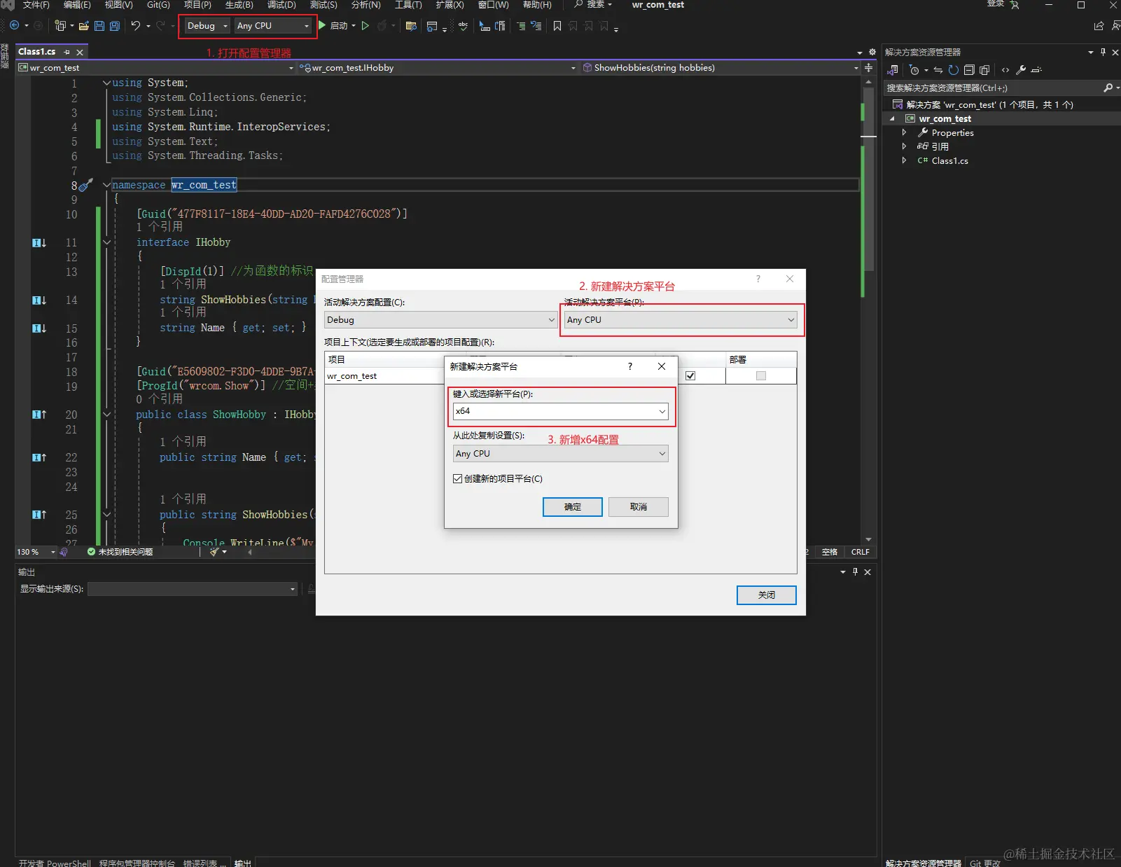The height and width of the screenshot is (867, 1121).
Task: Click Collapse All icon in Solution Explorer
Action: [969, 70]
